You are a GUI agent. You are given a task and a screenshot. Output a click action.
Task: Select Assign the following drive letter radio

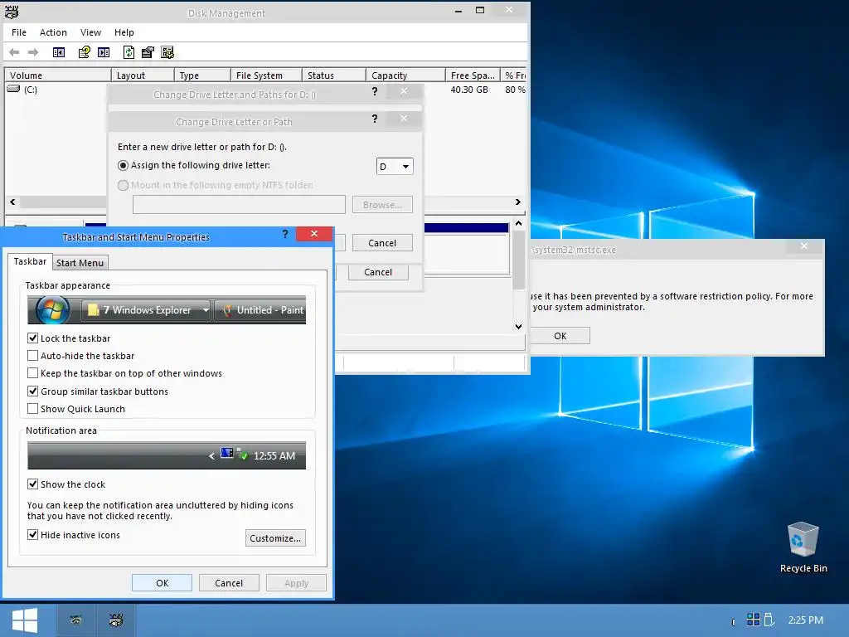[x=123, y=165]
